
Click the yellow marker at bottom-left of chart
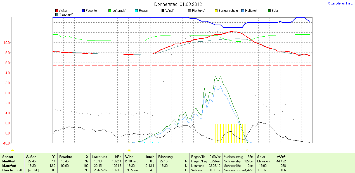pos(12,150)
